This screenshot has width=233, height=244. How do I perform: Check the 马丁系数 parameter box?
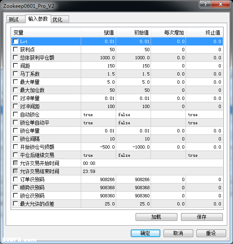15,74
